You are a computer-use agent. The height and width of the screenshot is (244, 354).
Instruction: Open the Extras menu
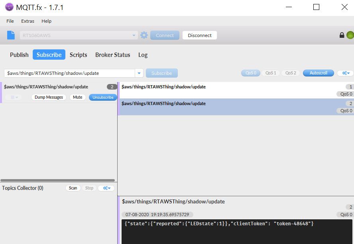click(x=28, y=21)
